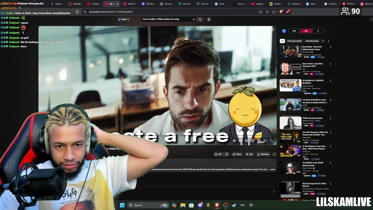
Task: Click the Windows taskbar Search box
Action: [x=149, y=205]
